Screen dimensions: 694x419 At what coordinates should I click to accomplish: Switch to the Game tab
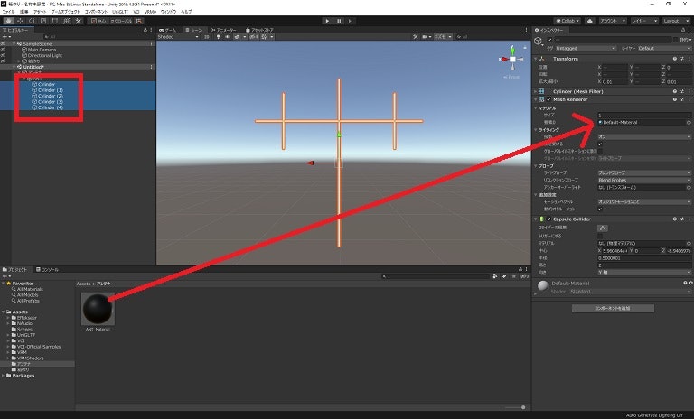click(x=168, y=30)
